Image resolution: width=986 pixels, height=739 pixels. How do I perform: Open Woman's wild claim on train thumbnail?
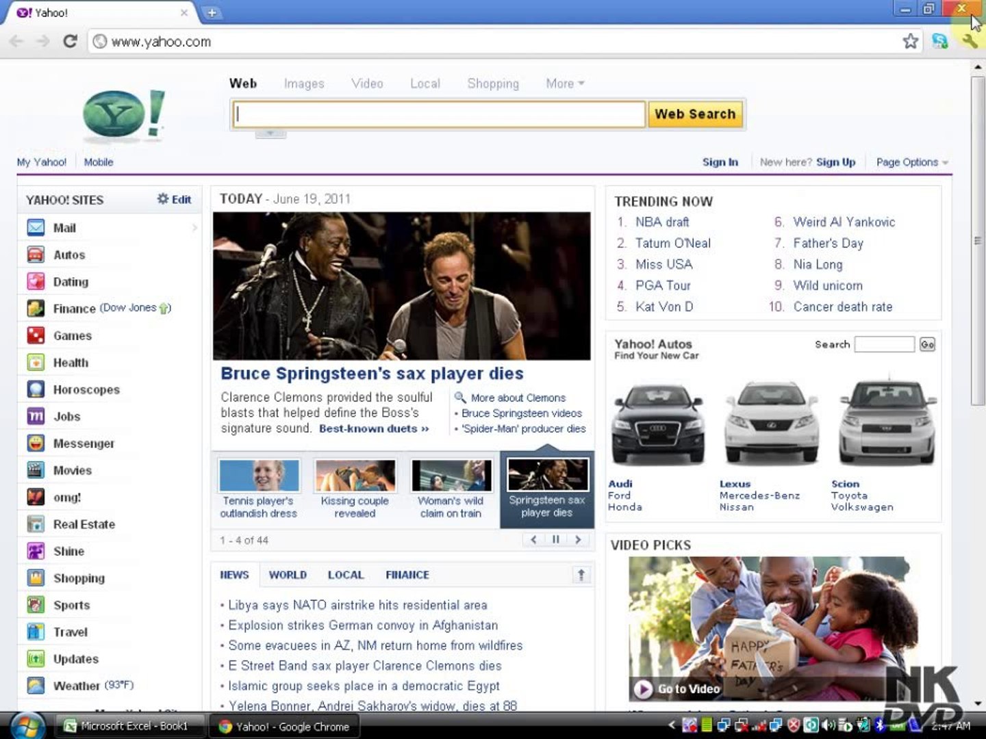pyautogui.click(x=451, y=475)
